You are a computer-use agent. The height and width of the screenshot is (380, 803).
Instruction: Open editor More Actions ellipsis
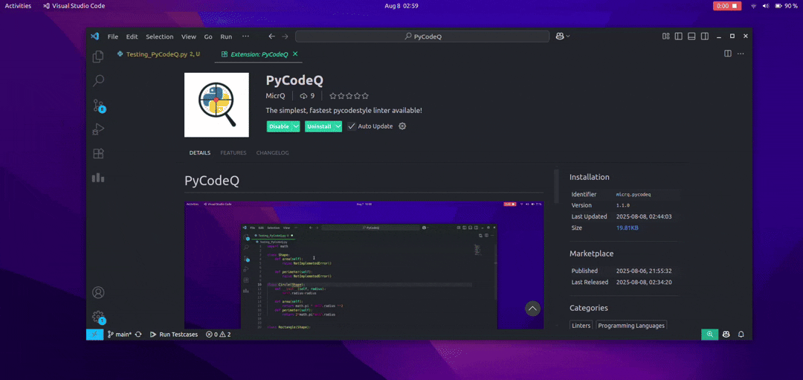coord(741,54)
